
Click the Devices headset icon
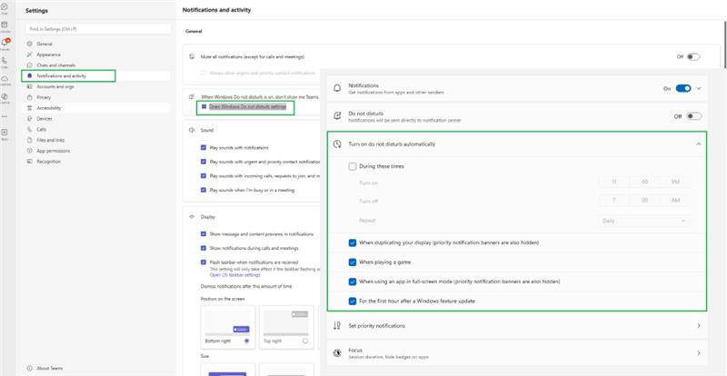click(30, 119)
